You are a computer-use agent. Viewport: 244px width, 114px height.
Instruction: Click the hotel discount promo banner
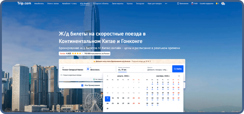(122, 61)
